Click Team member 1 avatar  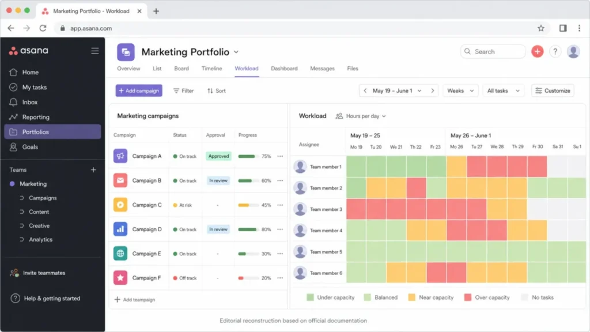click(300, 167)
